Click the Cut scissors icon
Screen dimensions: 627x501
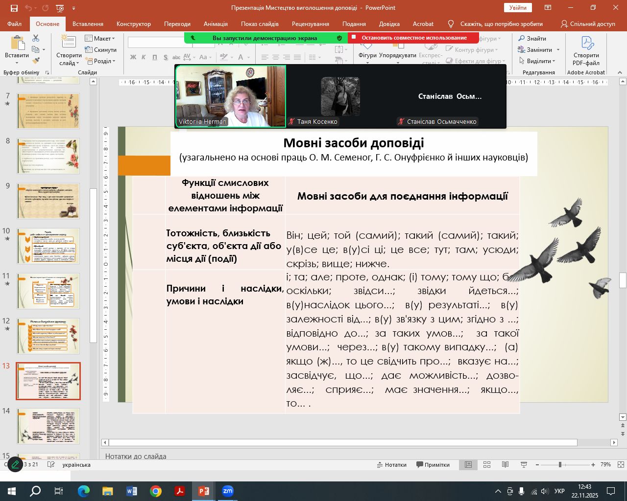(x=36, y=38)
